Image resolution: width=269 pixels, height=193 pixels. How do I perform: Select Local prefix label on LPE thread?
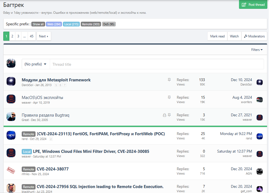point(27,152)
